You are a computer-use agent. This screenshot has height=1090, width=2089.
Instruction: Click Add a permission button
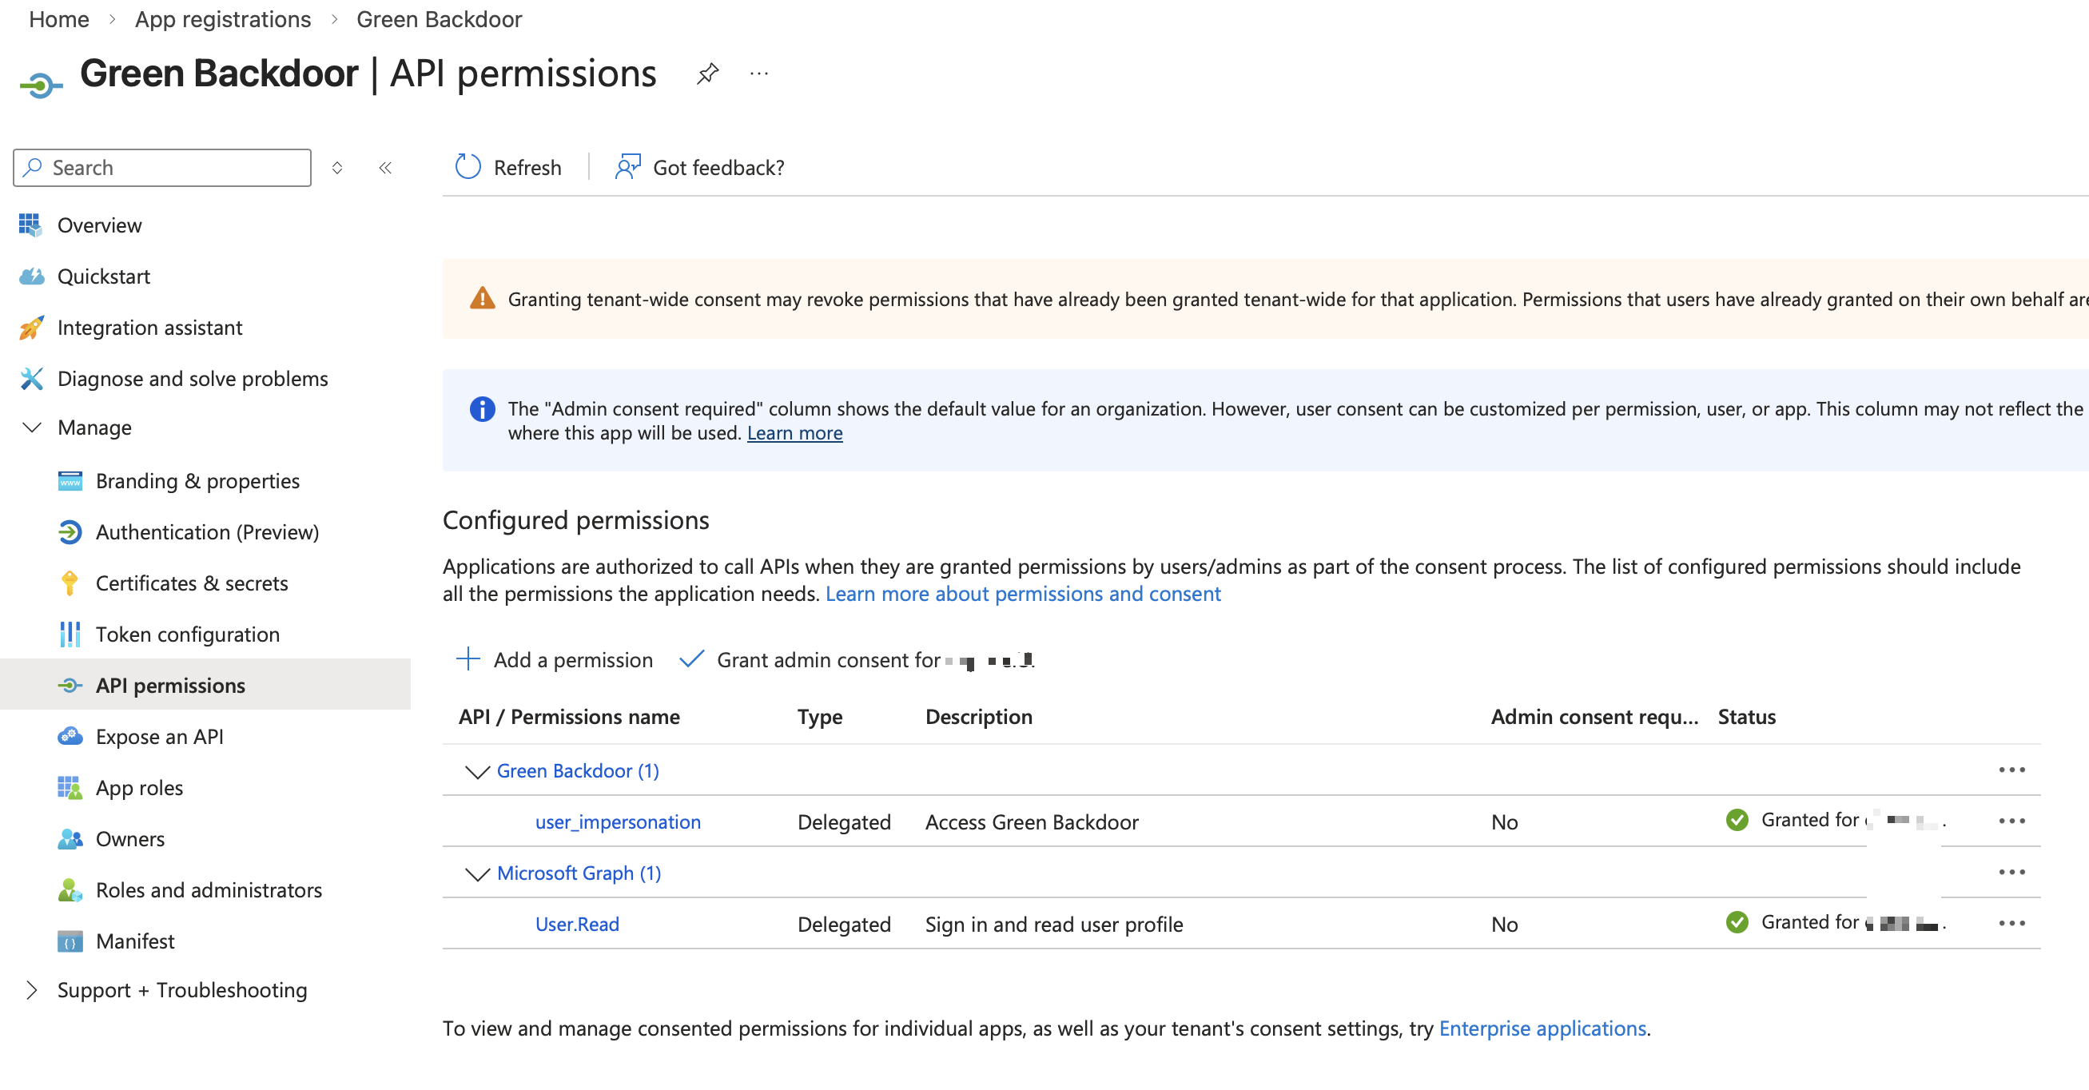(x=555, y=659)
